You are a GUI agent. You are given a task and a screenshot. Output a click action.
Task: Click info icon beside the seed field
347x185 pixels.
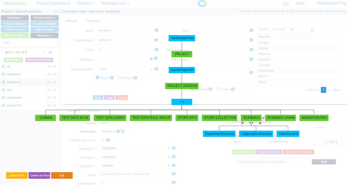(x=174, y=174)
